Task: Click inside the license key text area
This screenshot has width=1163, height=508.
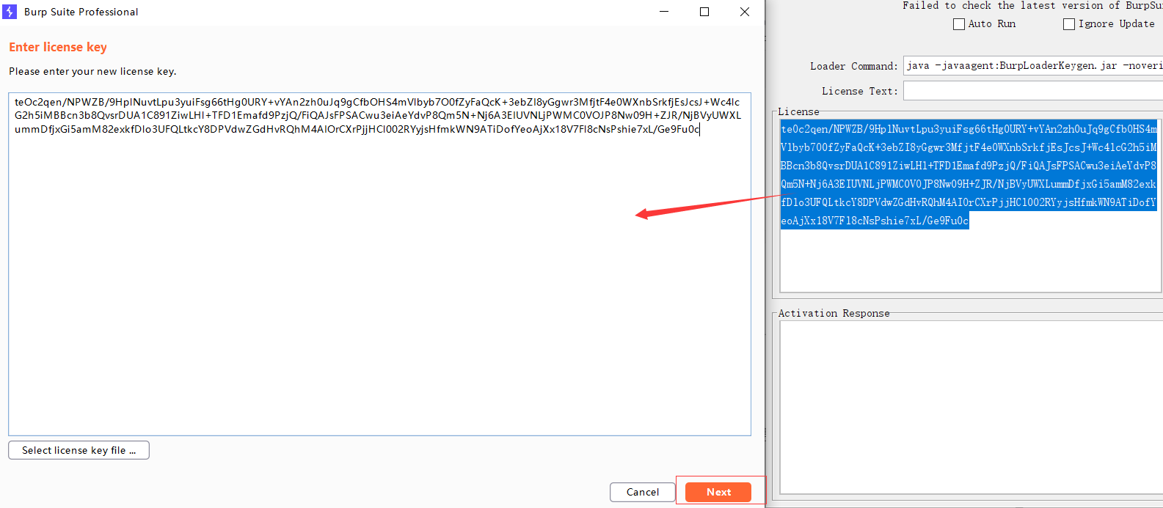Action: click(x=379, y=264)
